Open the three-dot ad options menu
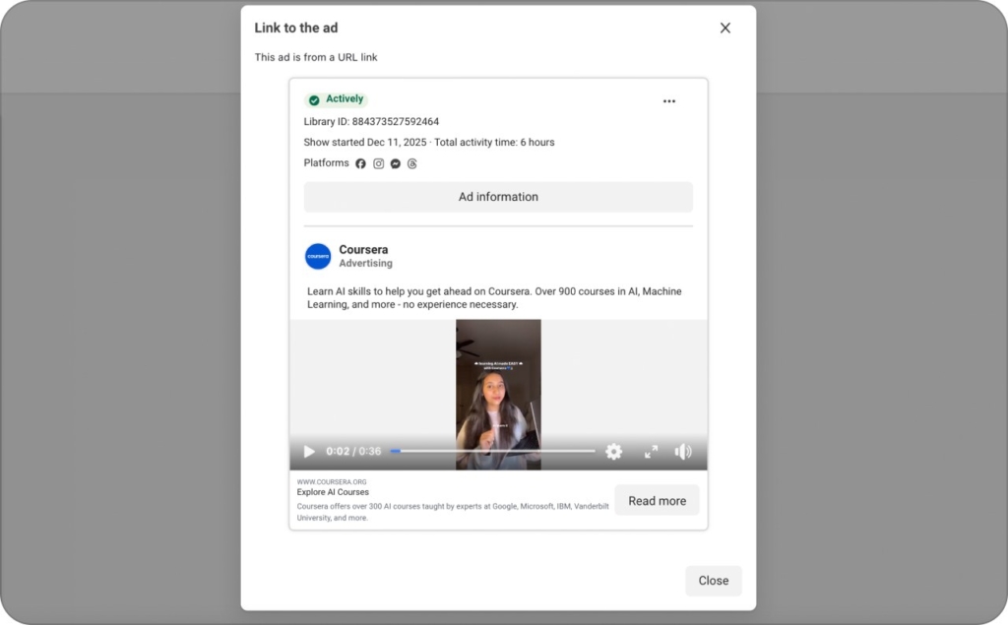1008x625 pixels. coord(669,101)
